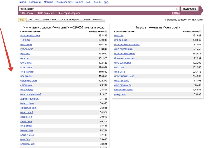Open the 'пластиковый цена' similar query
This screenshot has width=209, height=148.
pos(124,76)
